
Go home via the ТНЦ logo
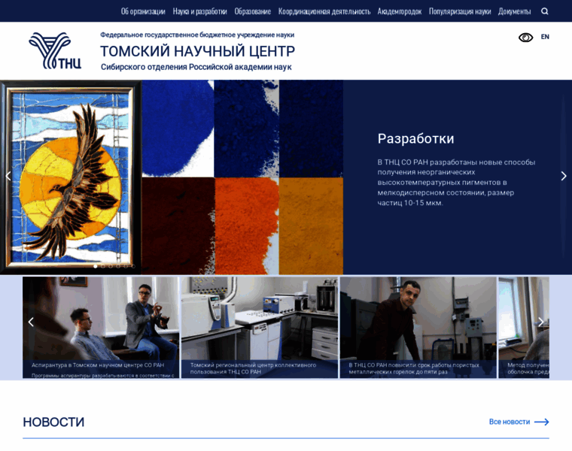pos(55,50)
